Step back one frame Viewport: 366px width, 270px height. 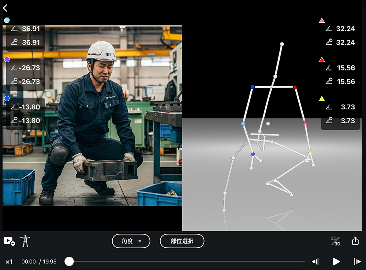315,262
